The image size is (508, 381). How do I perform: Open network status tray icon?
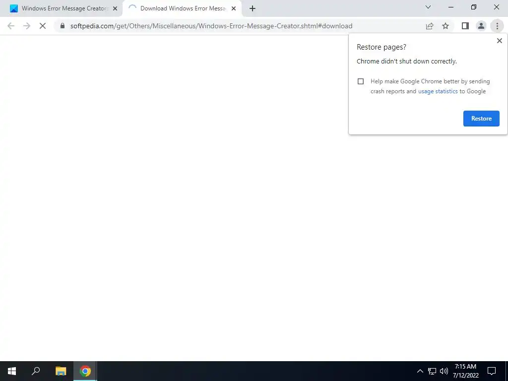click(x=432, y=371)
